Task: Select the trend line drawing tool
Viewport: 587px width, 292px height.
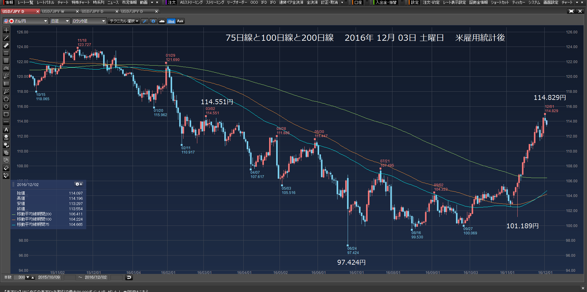Action: click(x=6, y=38)
